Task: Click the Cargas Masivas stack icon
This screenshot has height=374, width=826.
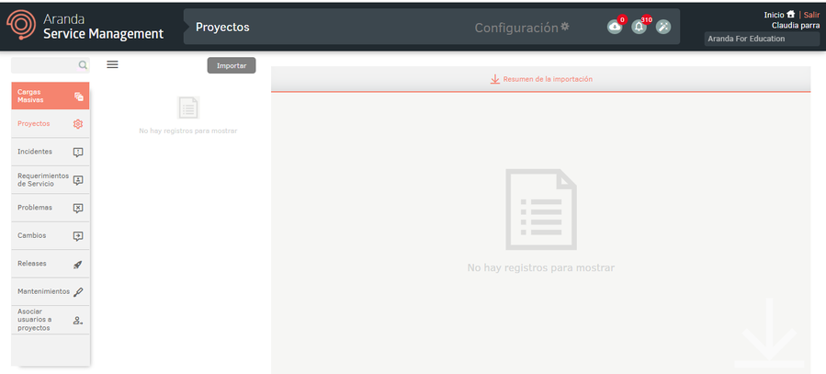Action: 78,96
